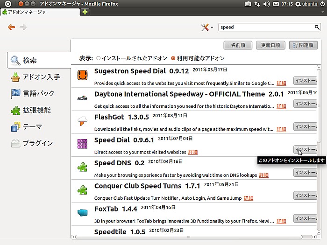Click the Speed Dial purple grid icon
The image size is (327, 245).
(x=82, y=144)
